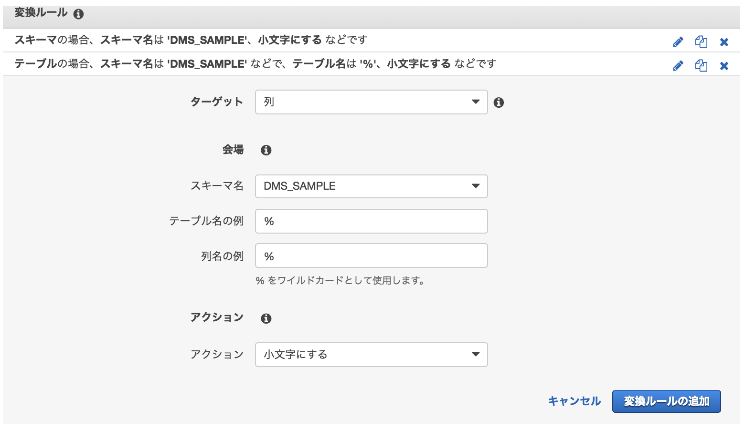This screenshot has width=745, height=429.
Task: Copy the table transformation rule
Action: [x=701, y=65]
